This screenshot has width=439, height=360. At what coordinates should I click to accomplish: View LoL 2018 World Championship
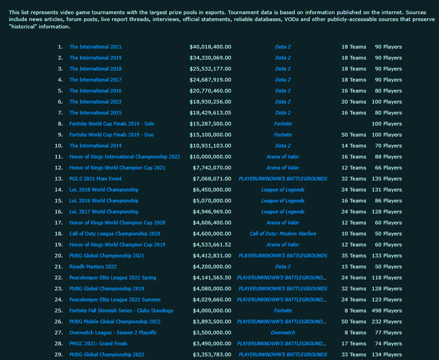104,190
